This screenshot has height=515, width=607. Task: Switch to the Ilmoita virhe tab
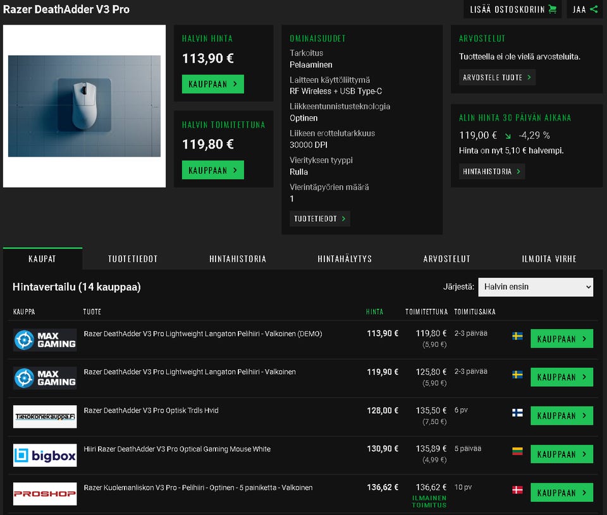pyautogui.click(x=549, y=258)
